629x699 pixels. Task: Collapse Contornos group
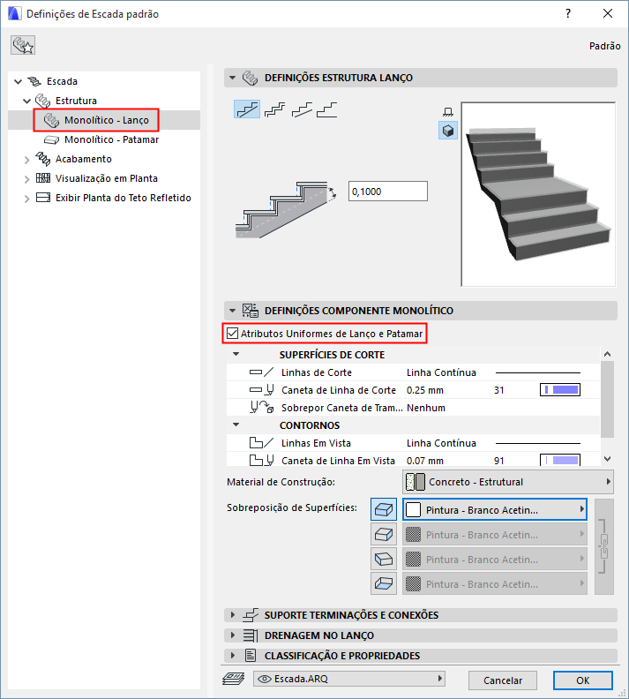pos(236,425)
